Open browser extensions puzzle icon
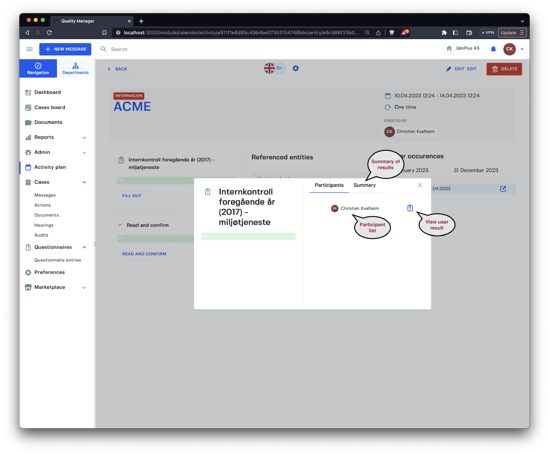This screenshot has height=454, width=549. [x=444, y=33]
